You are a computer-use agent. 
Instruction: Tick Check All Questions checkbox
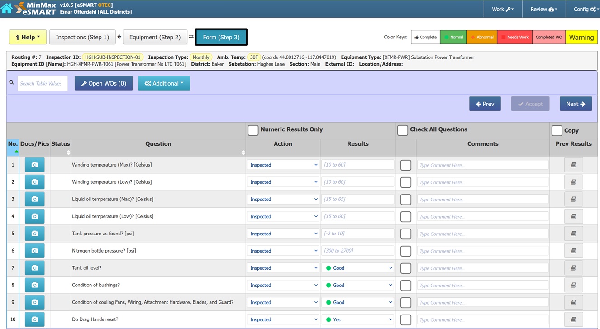[x=402, y=130]
